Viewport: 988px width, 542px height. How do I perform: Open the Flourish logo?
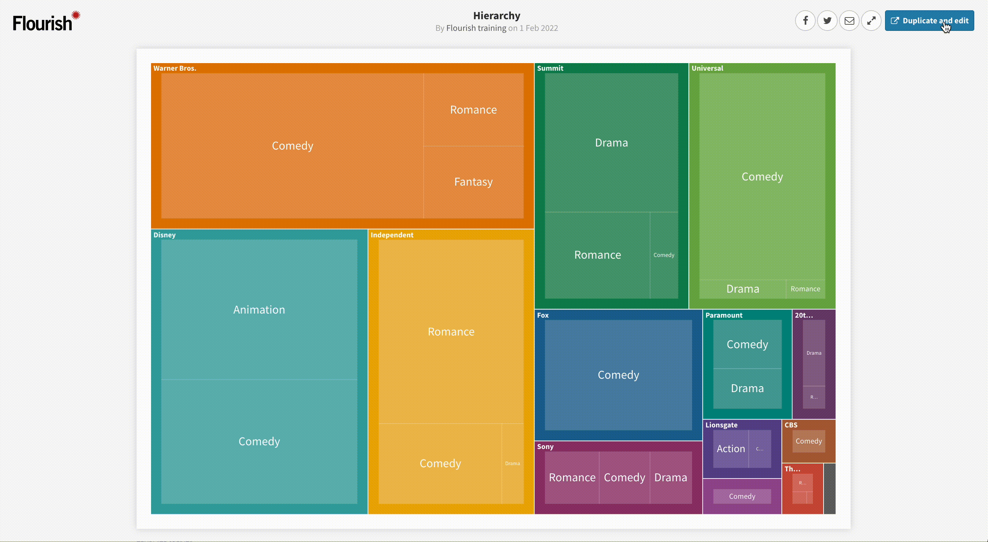(x=46, y=22)
